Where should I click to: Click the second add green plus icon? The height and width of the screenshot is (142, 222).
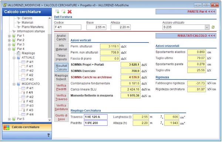(x=63, y=11)
